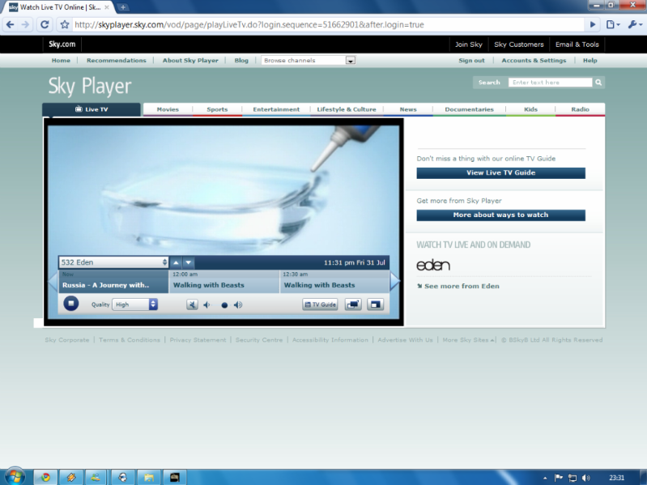Open the Documentaries tab

[x=469, y=109]
